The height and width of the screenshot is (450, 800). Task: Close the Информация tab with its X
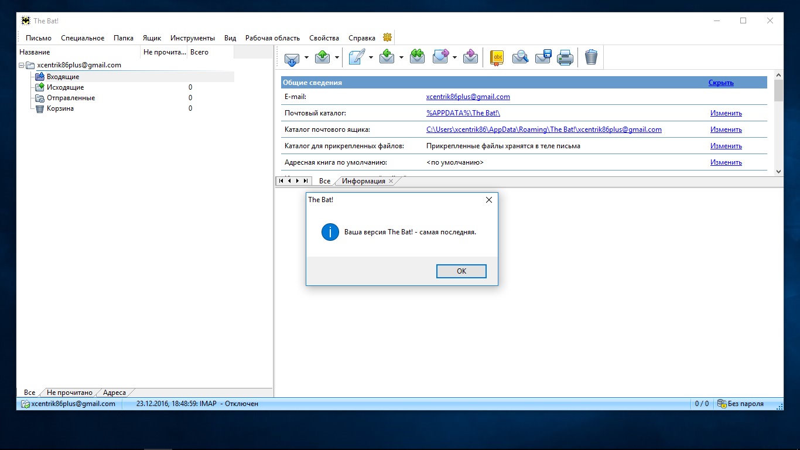click(x=391, y=181)
